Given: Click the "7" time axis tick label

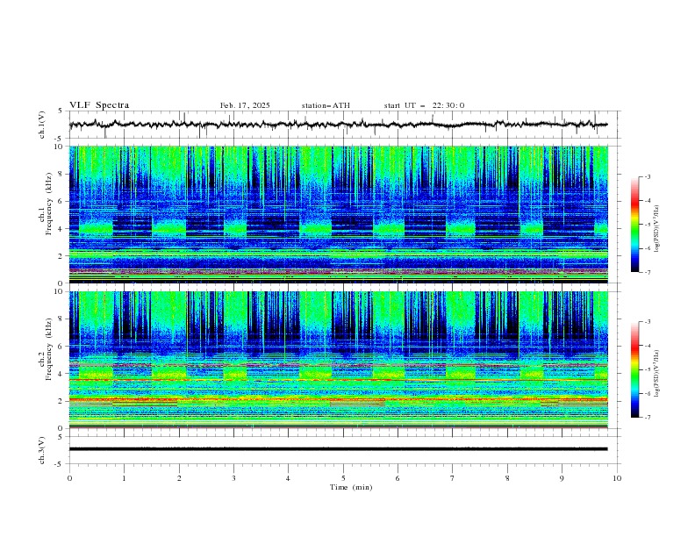Looking at the screenshot, I should [453, 478].
